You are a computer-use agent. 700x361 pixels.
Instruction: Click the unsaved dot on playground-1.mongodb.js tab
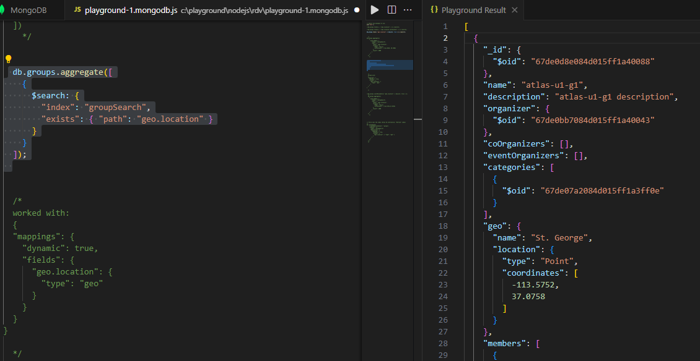356,11
